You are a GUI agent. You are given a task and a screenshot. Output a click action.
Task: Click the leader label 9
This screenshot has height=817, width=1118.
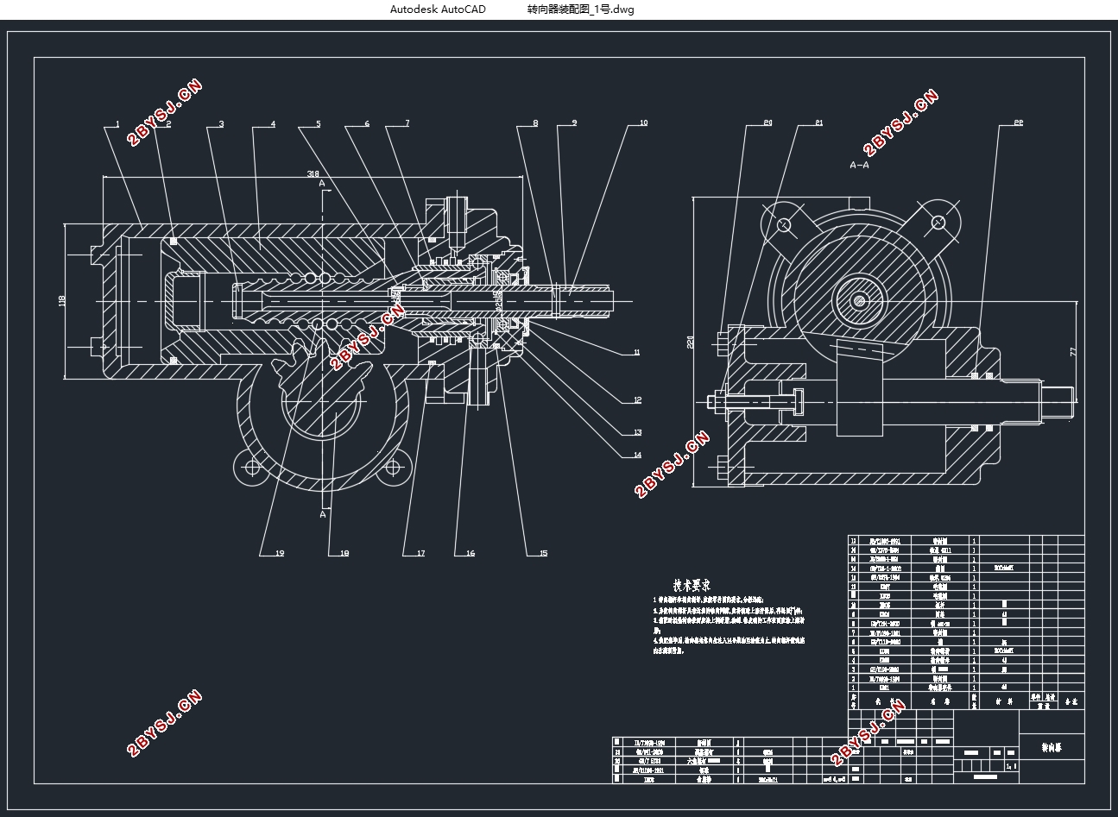click(574, 123)
